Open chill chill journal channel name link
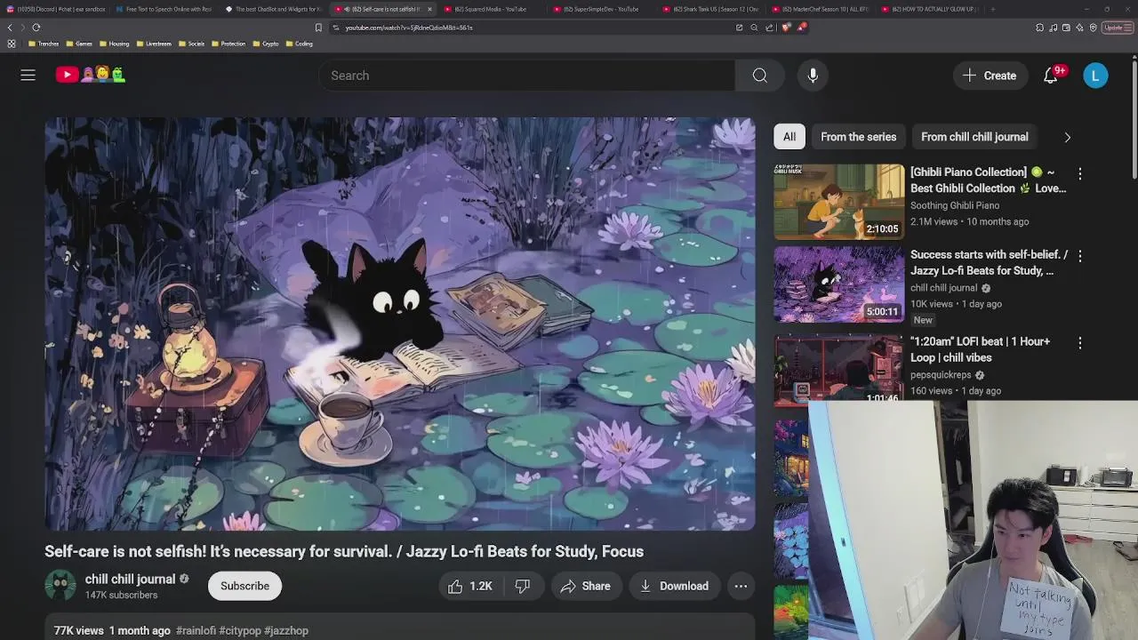Viewport: 1138px width, 640px height. 130,579
